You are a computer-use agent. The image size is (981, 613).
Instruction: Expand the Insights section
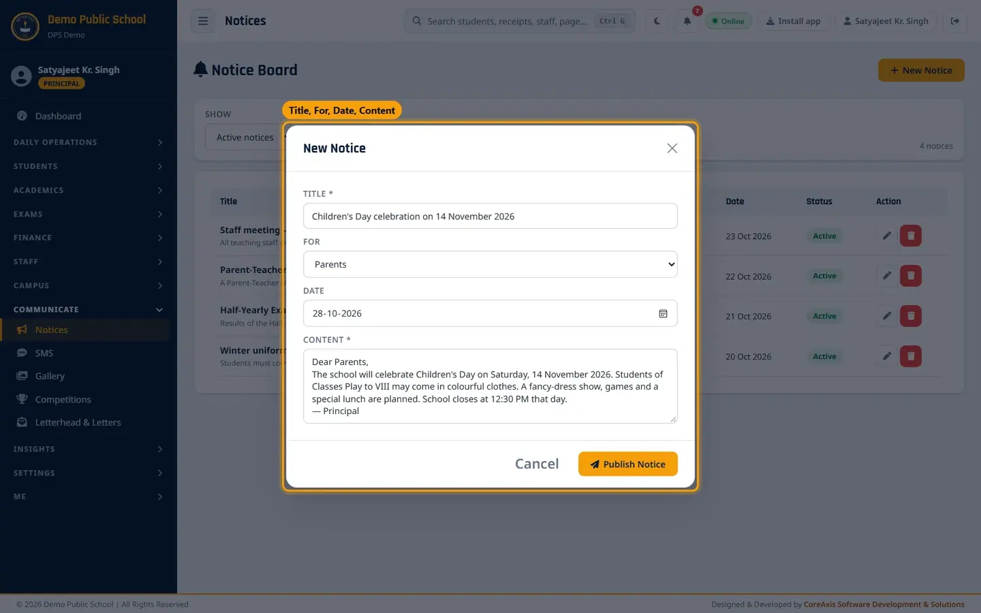[89, 449]
